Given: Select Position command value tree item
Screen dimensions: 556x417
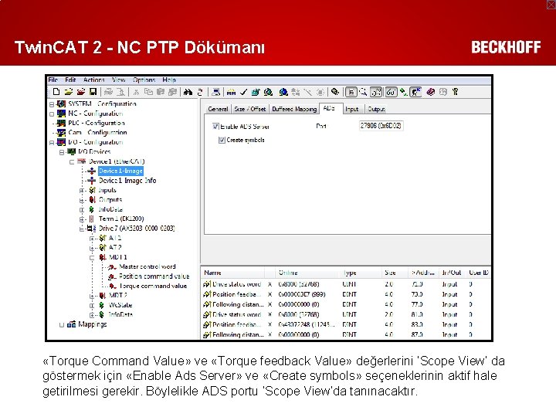Looking at the screenshot, I should pyautogui.click(x=154, y=276).
